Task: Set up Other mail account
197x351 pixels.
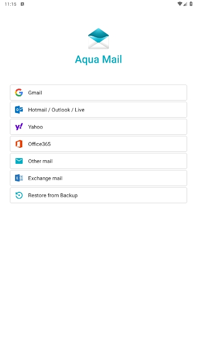Action: (x=98, y=161)
